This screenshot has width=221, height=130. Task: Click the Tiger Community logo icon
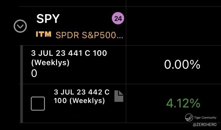tap(189, 117)
